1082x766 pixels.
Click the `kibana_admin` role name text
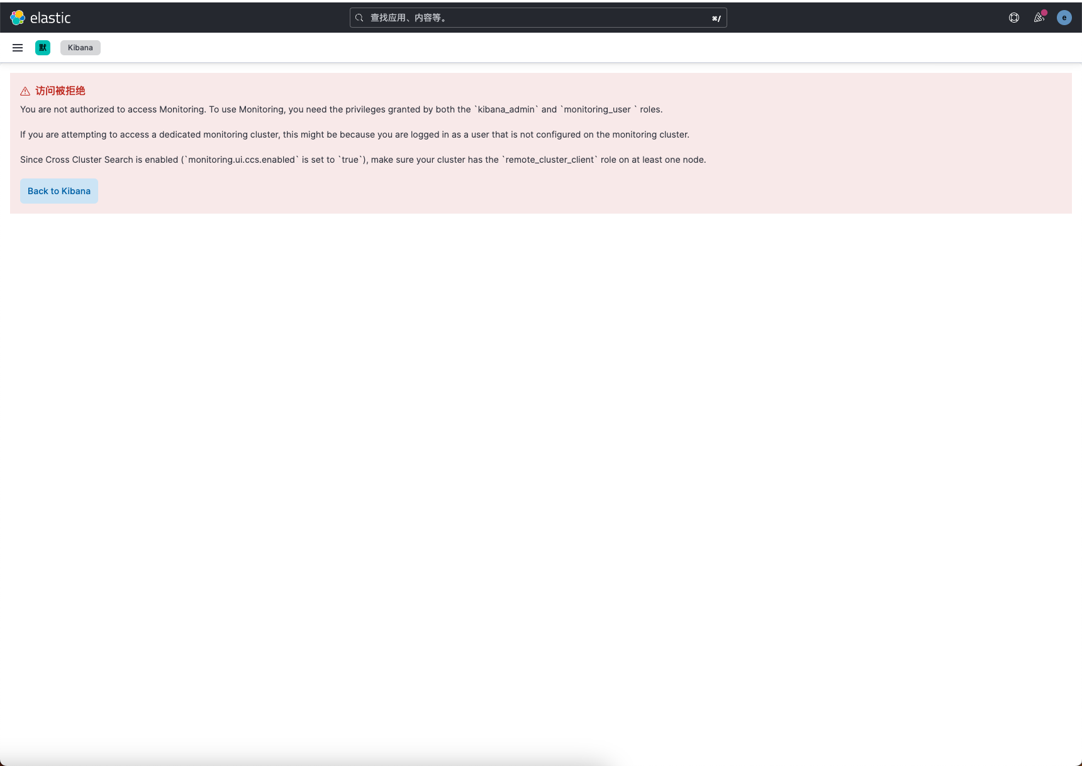[x=506, y=109]
